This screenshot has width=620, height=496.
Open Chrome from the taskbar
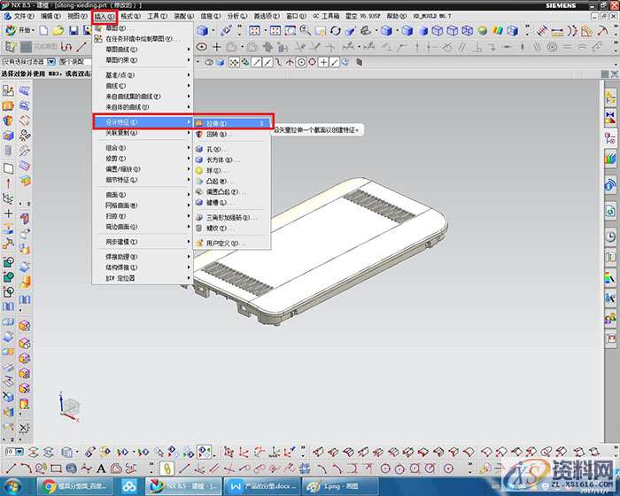pyautogui.click(x=73, y=486)
